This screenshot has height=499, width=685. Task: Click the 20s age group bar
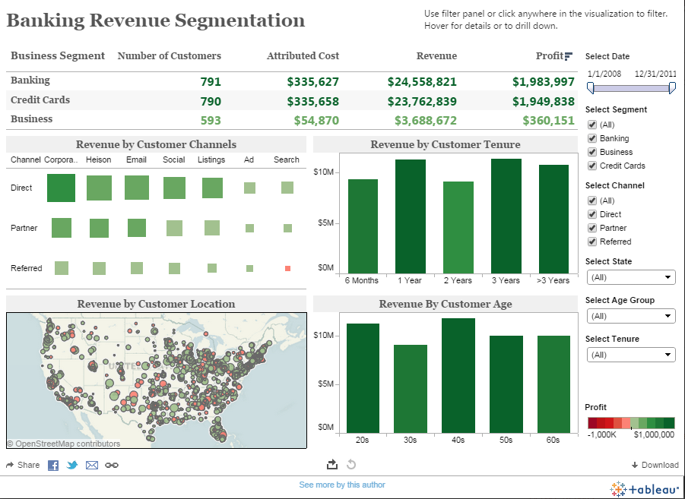[363, 378]
